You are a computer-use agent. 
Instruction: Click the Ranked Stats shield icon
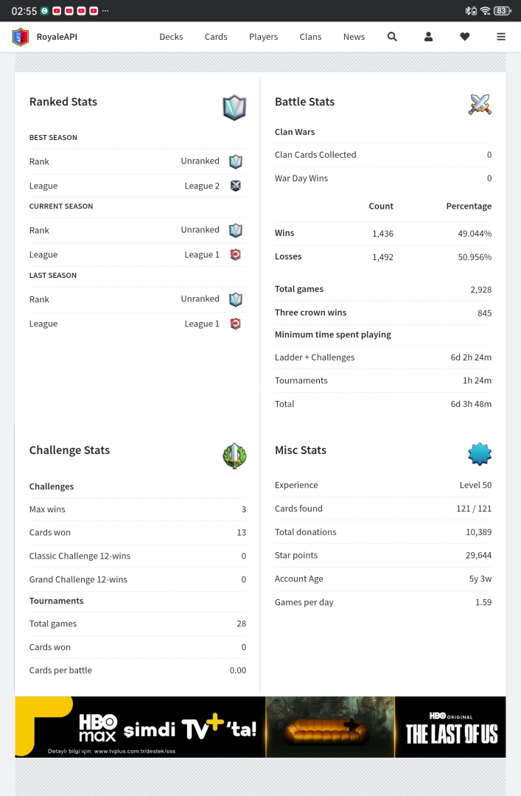pyautogui.click(x=234, y=108)
